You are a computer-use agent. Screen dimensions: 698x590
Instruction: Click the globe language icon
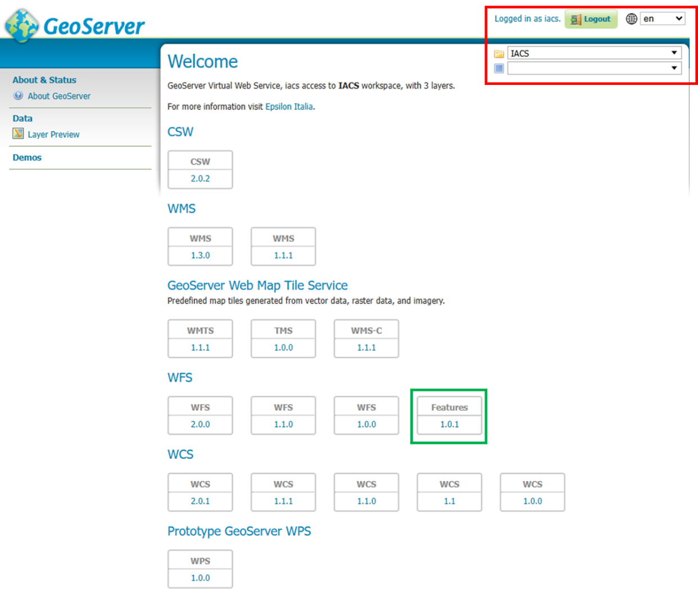tap(631, 19)
